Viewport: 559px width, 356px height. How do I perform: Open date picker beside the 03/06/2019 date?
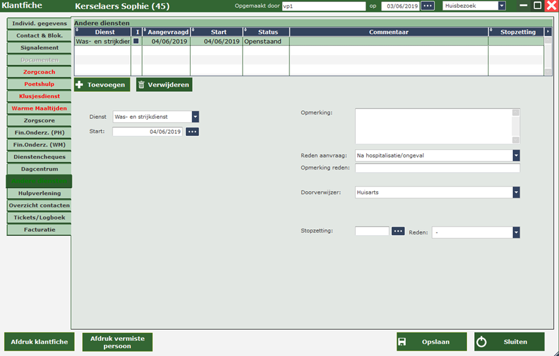coord(428,6)
